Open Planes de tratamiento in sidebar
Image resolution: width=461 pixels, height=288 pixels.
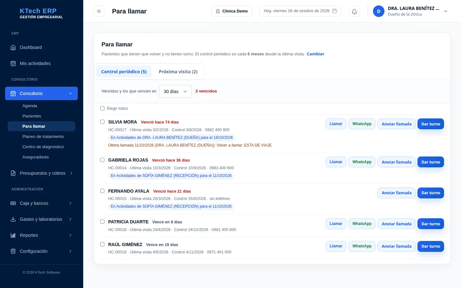(x=43, y=137)
